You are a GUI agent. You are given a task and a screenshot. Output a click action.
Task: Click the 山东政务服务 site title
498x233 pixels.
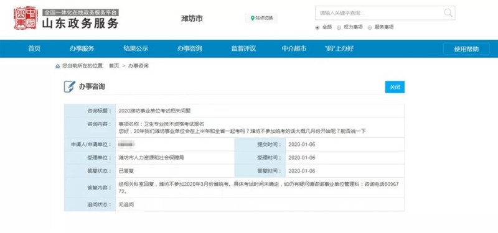80,23
